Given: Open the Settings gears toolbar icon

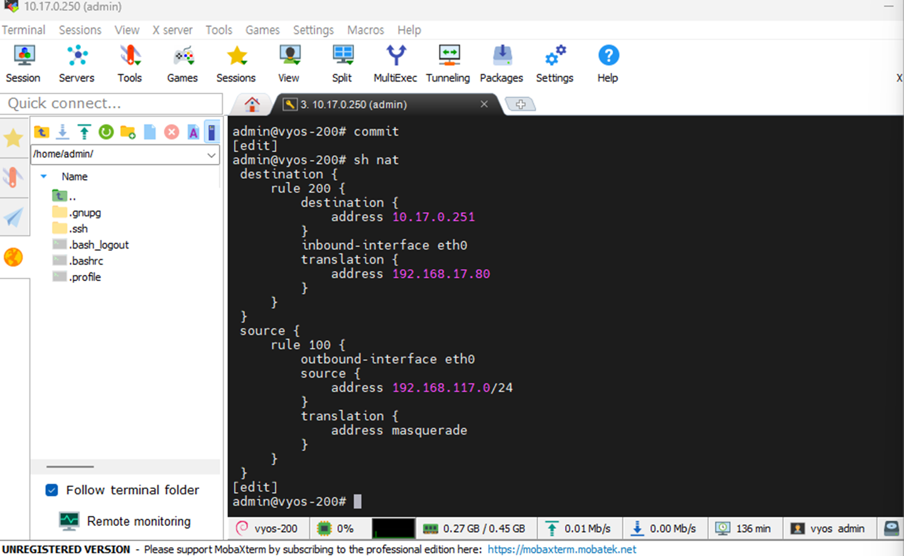Looking at the screenshot, I should 555,64.
